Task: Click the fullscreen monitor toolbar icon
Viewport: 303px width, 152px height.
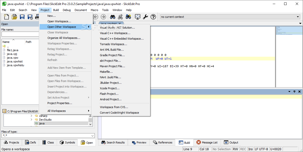Action: point(137,17)
